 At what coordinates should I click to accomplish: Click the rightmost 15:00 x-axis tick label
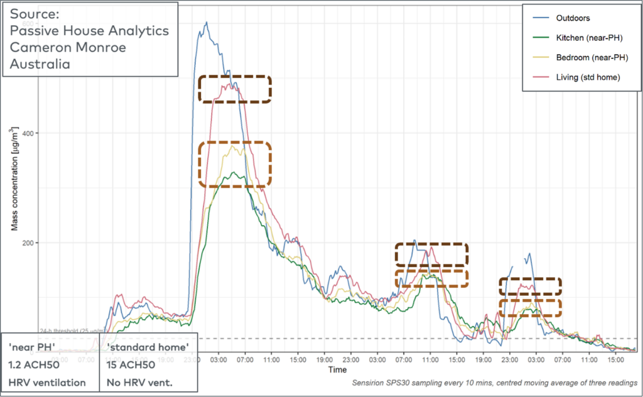pyautogui.click(x=615, y=360)
